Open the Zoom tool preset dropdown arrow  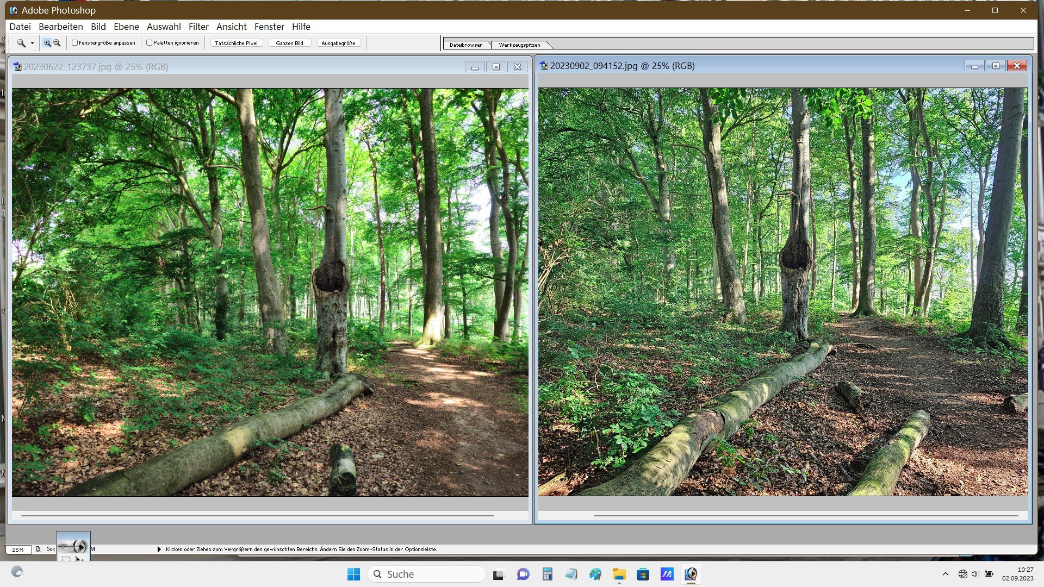(32, 43)
